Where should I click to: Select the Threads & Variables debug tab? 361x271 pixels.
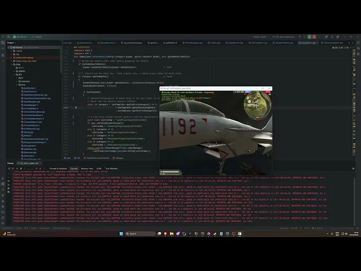click(58, 169)
